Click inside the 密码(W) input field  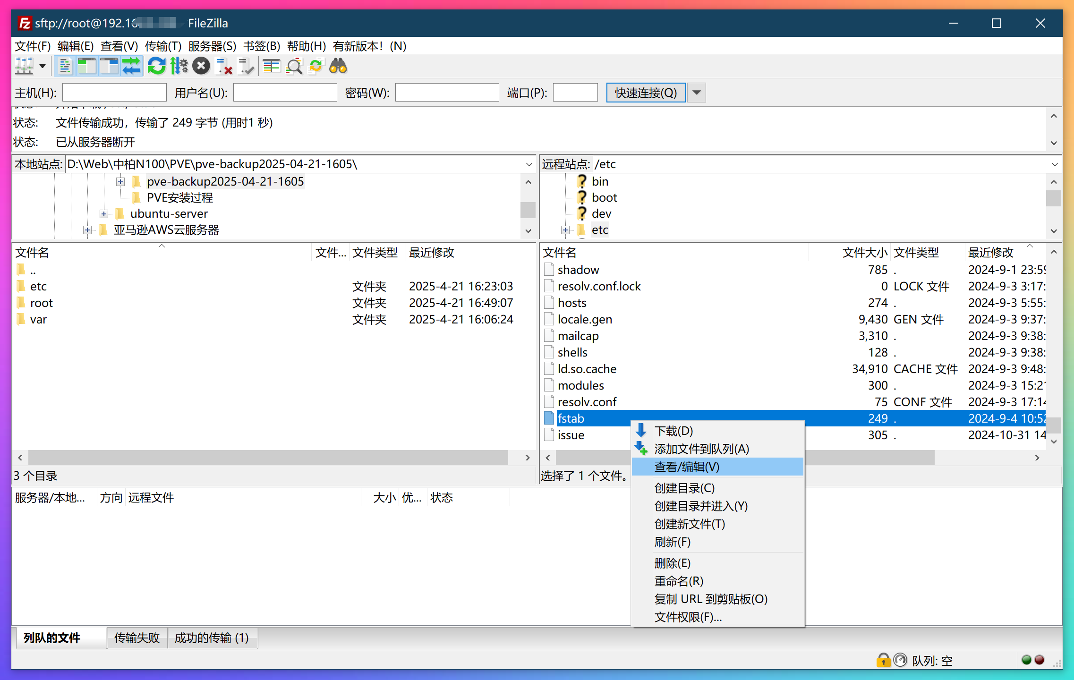pos(446,92)
